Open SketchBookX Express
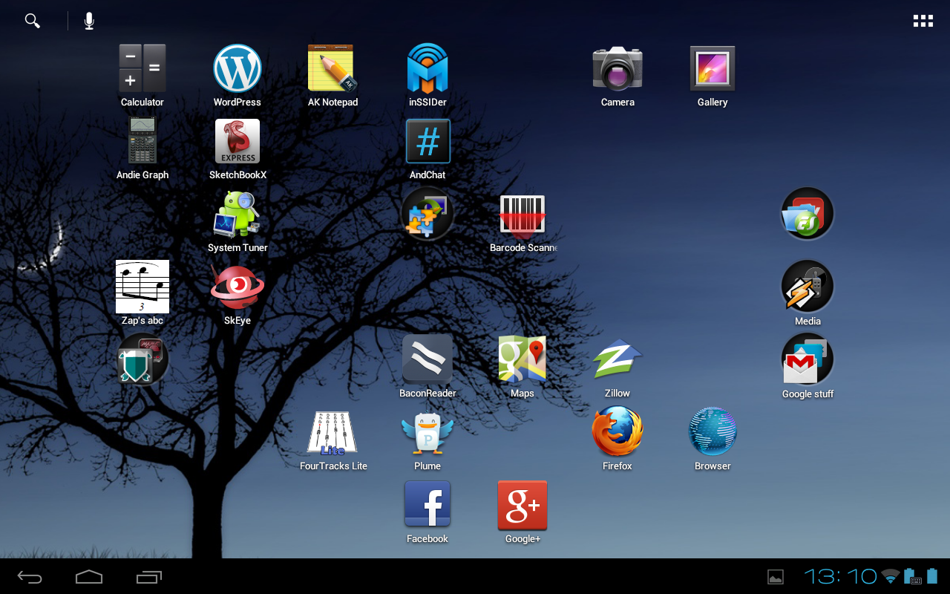The image size is (950, 594). coord(237,148)
